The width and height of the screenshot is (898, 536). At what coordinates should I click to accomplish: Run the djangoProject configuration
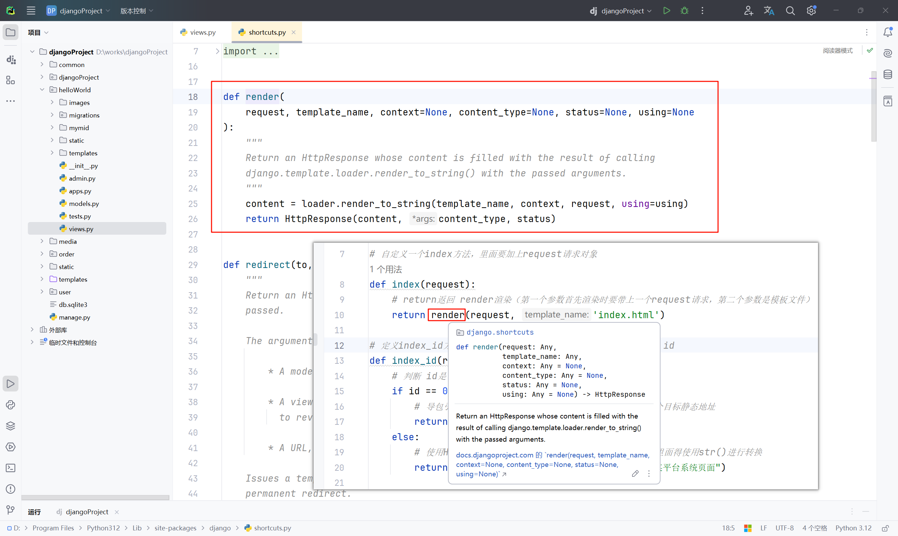[666, 11]
